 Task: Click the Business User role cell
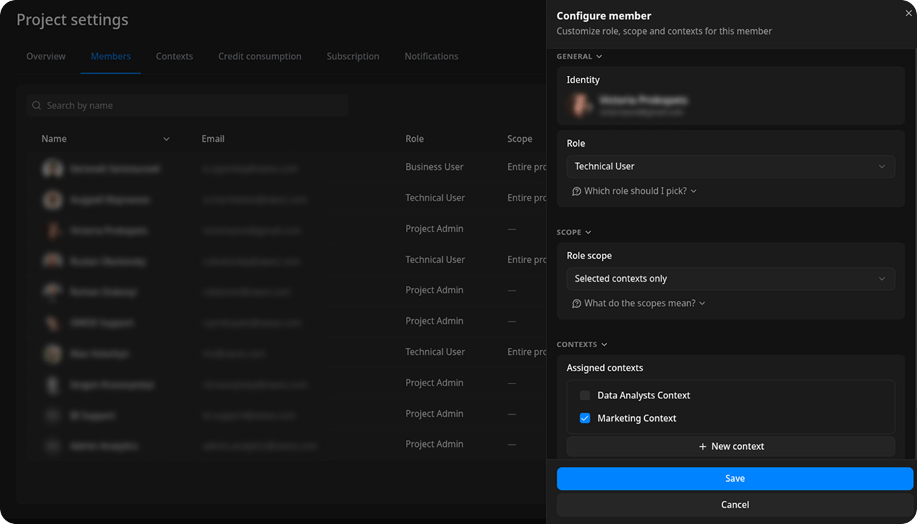click(x=434, y=166)
